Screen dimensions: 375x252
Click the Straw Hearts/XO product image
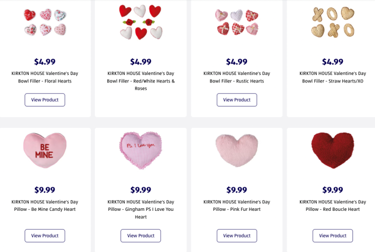[333, 22]
